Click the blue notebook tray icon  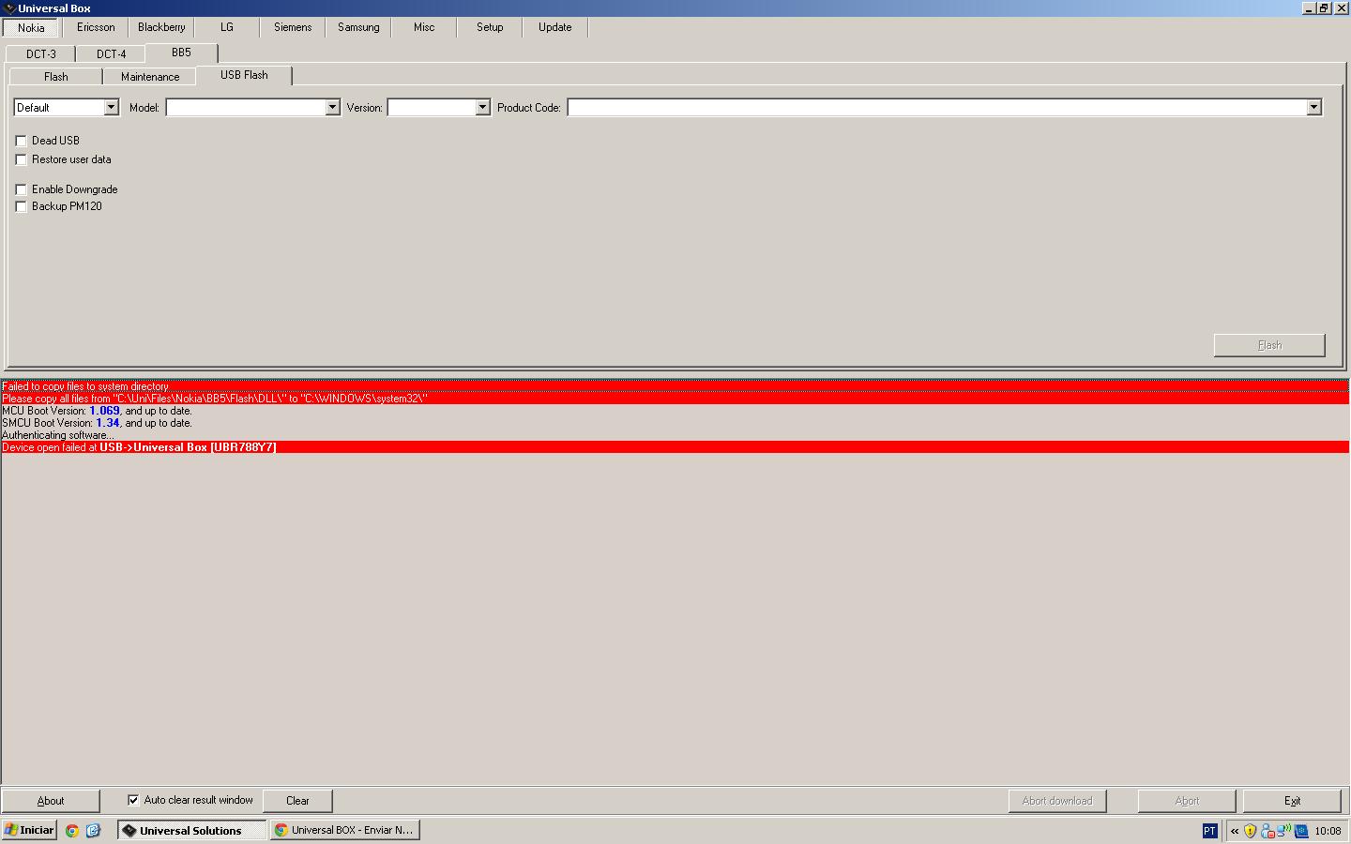coord(1301,831)
